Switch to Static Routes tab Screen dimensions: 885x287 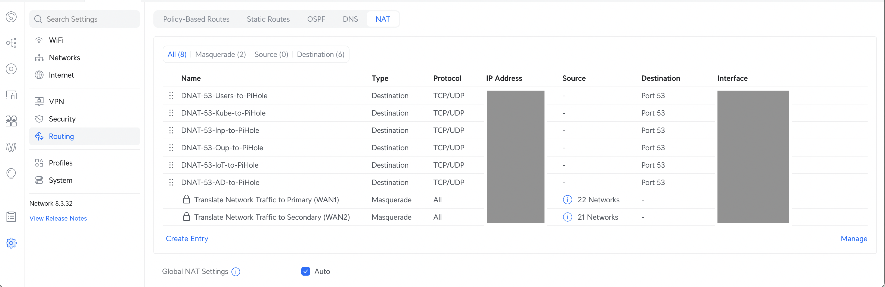pyautogui.click(x=268, y=19)
